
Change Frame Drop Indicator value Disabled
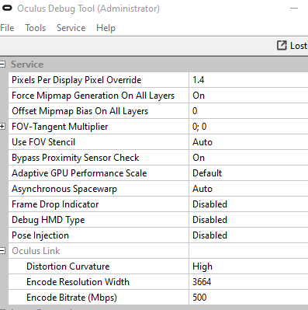248,204
